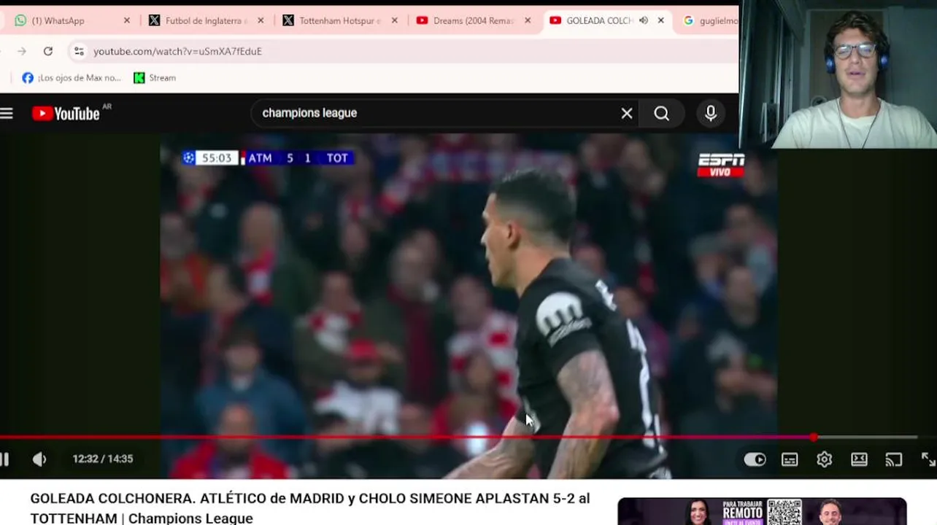937x525 pixels.
Task: Close the Dreams (2004 Remaster) tab
Action: coord(528,20)
